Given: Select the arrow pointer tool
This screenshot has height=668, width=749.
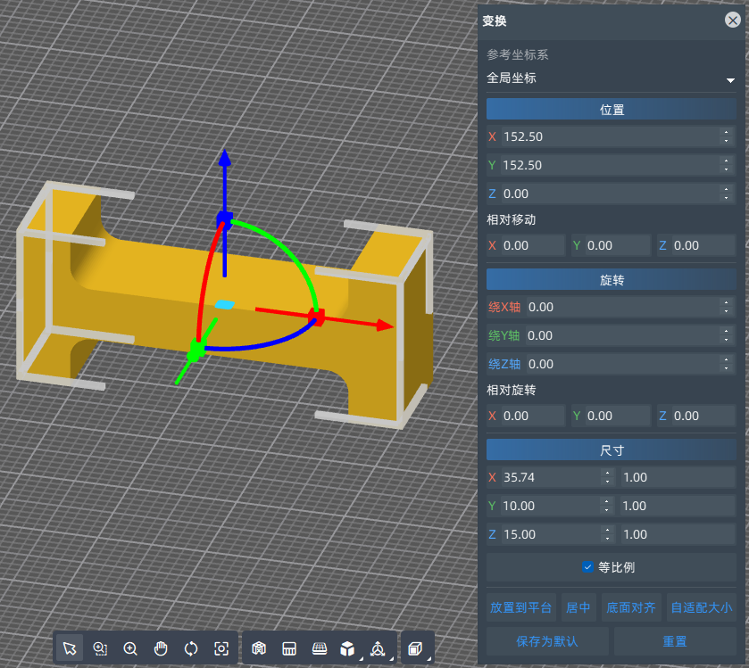Looking at the screenshot, I should coord(70,648).
